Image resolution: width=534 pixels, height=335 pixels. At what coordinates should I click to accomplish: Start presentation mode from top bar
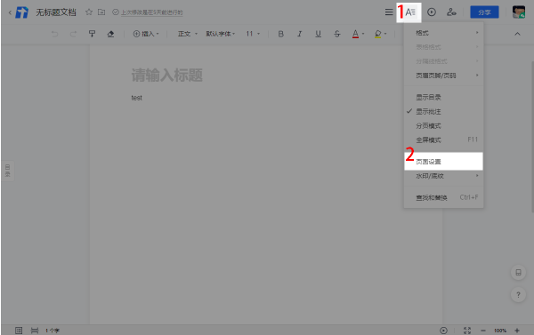(432, 12)
